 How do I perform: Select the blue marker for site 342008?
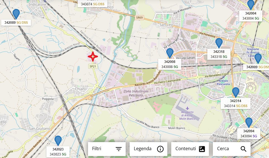click(170, 53)
